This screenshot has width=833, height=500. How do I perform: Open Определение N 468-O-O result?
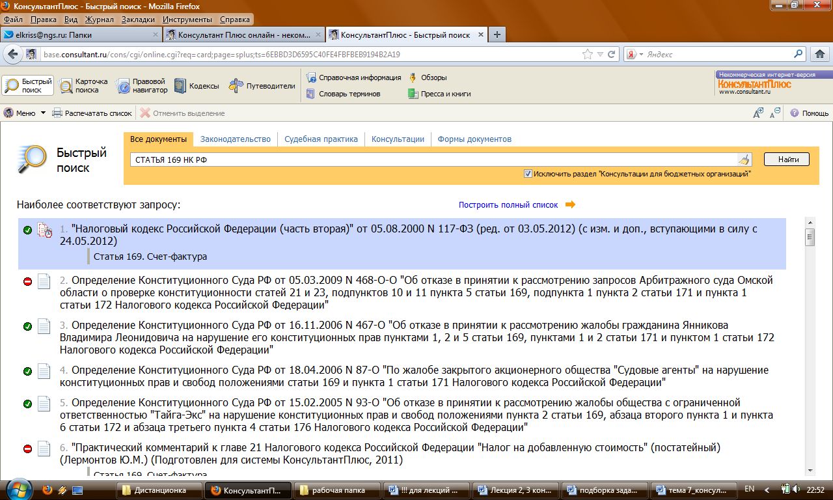[416, 292]
